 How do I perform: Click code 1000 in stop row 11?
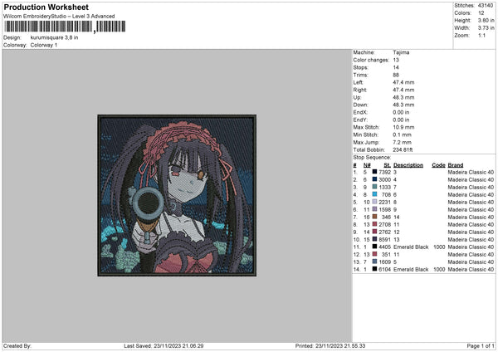439,247
